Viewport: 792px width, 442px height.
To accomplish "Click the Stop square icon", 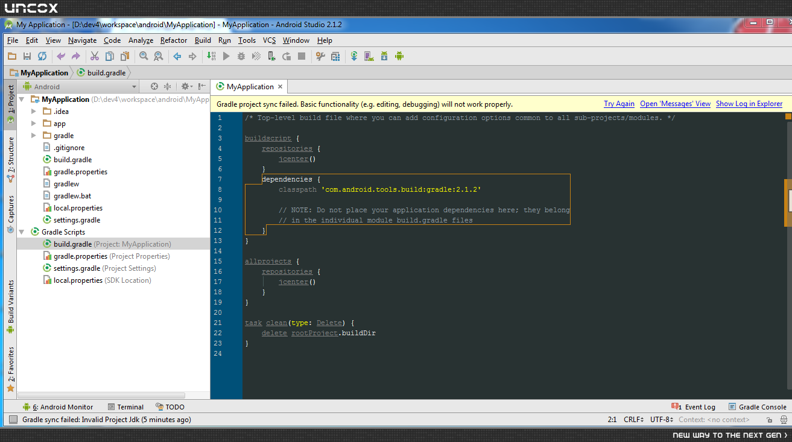I will (302, 56).
